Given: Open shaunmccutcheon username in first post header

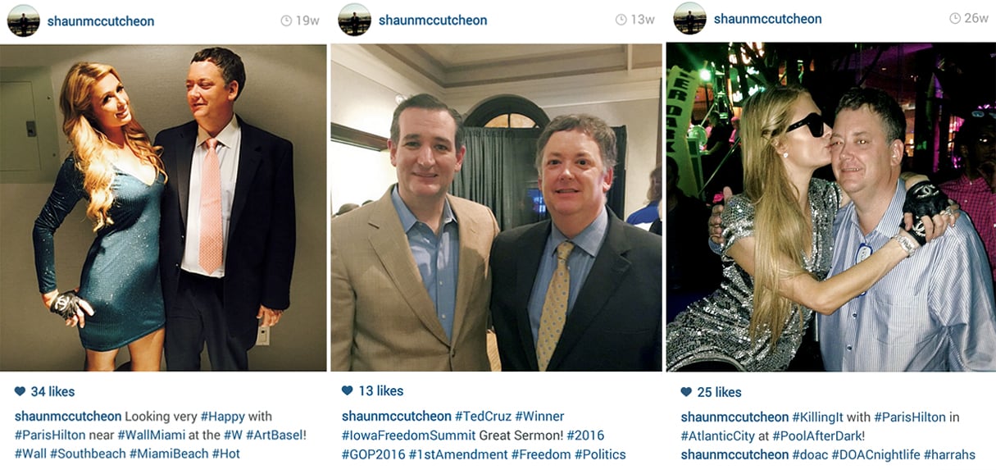Looking at the screenshot, I should 101,21.
